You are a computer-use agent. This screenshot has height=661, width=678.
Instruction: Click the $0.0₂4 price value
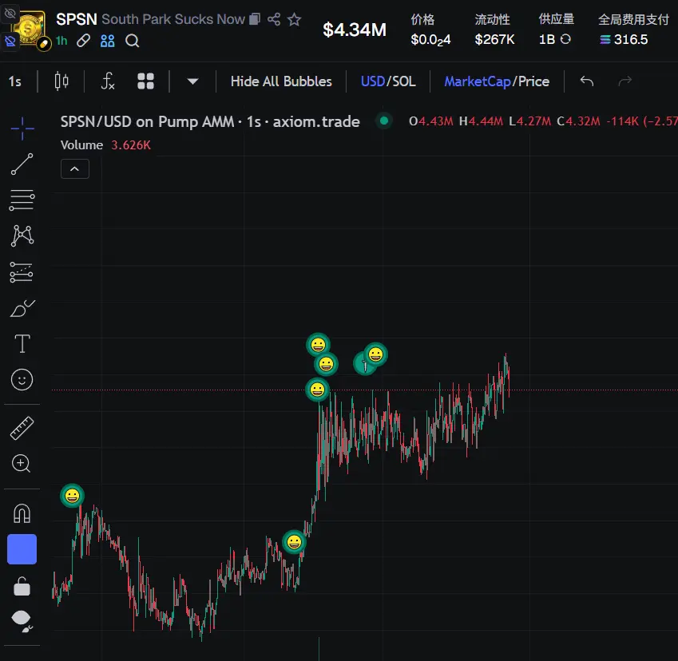[430, 40]
